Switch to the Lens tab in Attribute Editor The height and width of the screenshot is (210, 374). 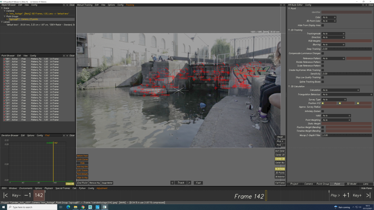coord(366,184)
